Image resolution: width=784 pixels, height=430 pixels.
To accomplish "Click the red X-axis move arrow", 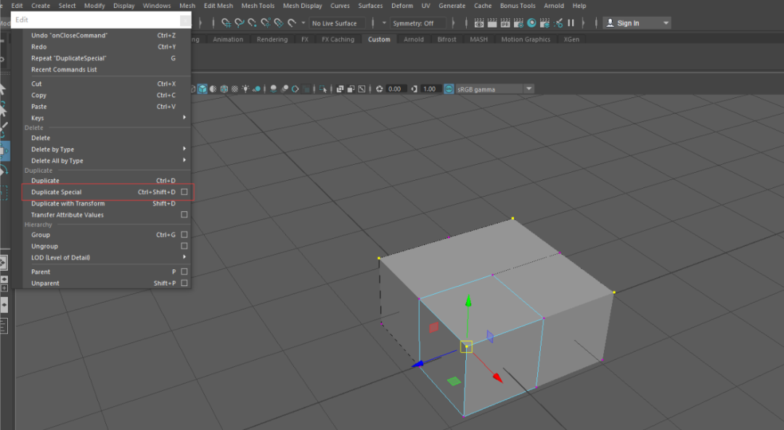I will 497,377.
